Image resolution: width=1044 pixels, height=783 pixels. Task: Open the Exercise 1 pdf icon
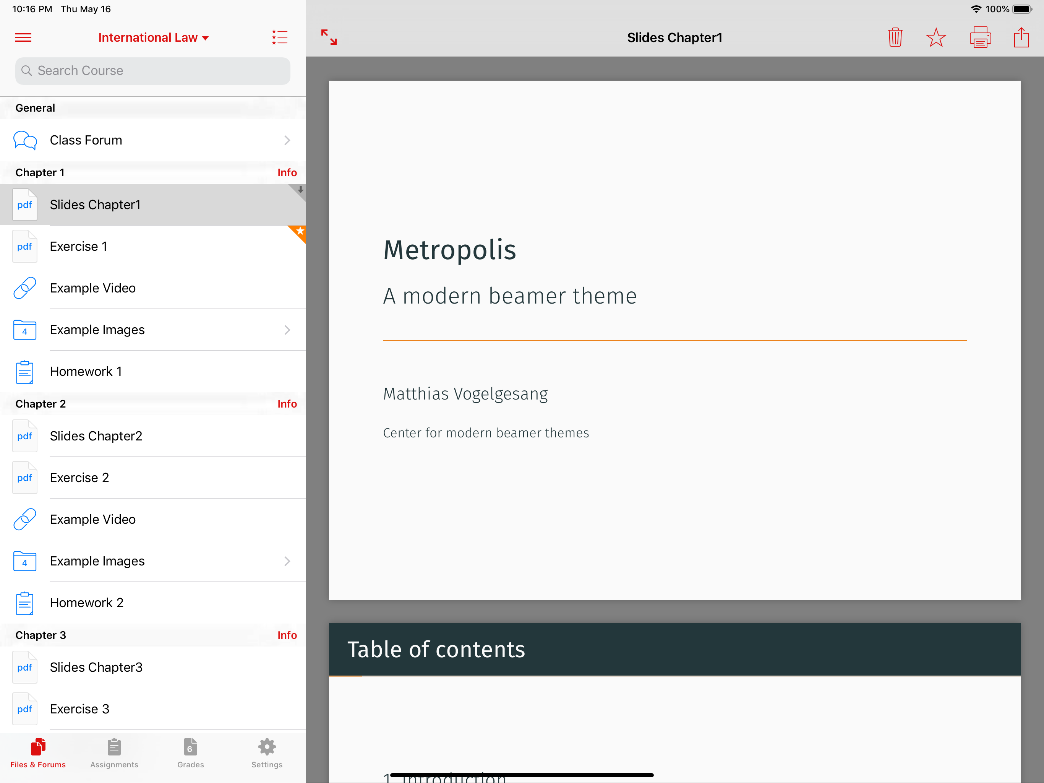click(24, 246)
